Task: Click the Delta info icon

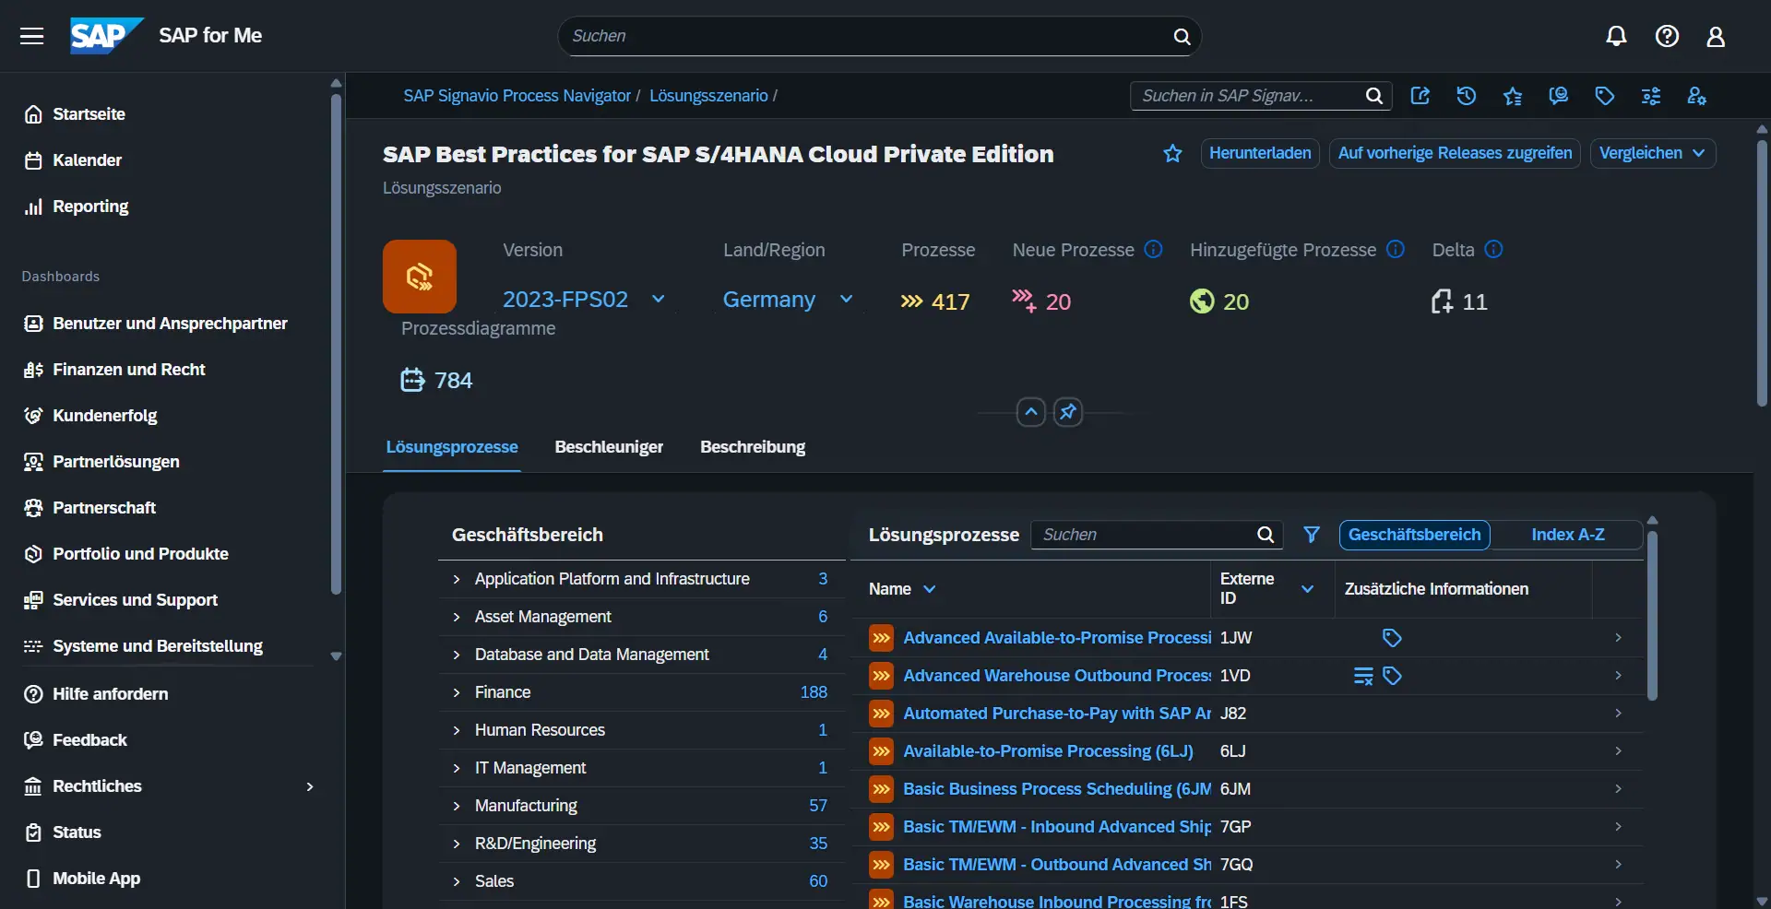Action: tap(1494, 249)
